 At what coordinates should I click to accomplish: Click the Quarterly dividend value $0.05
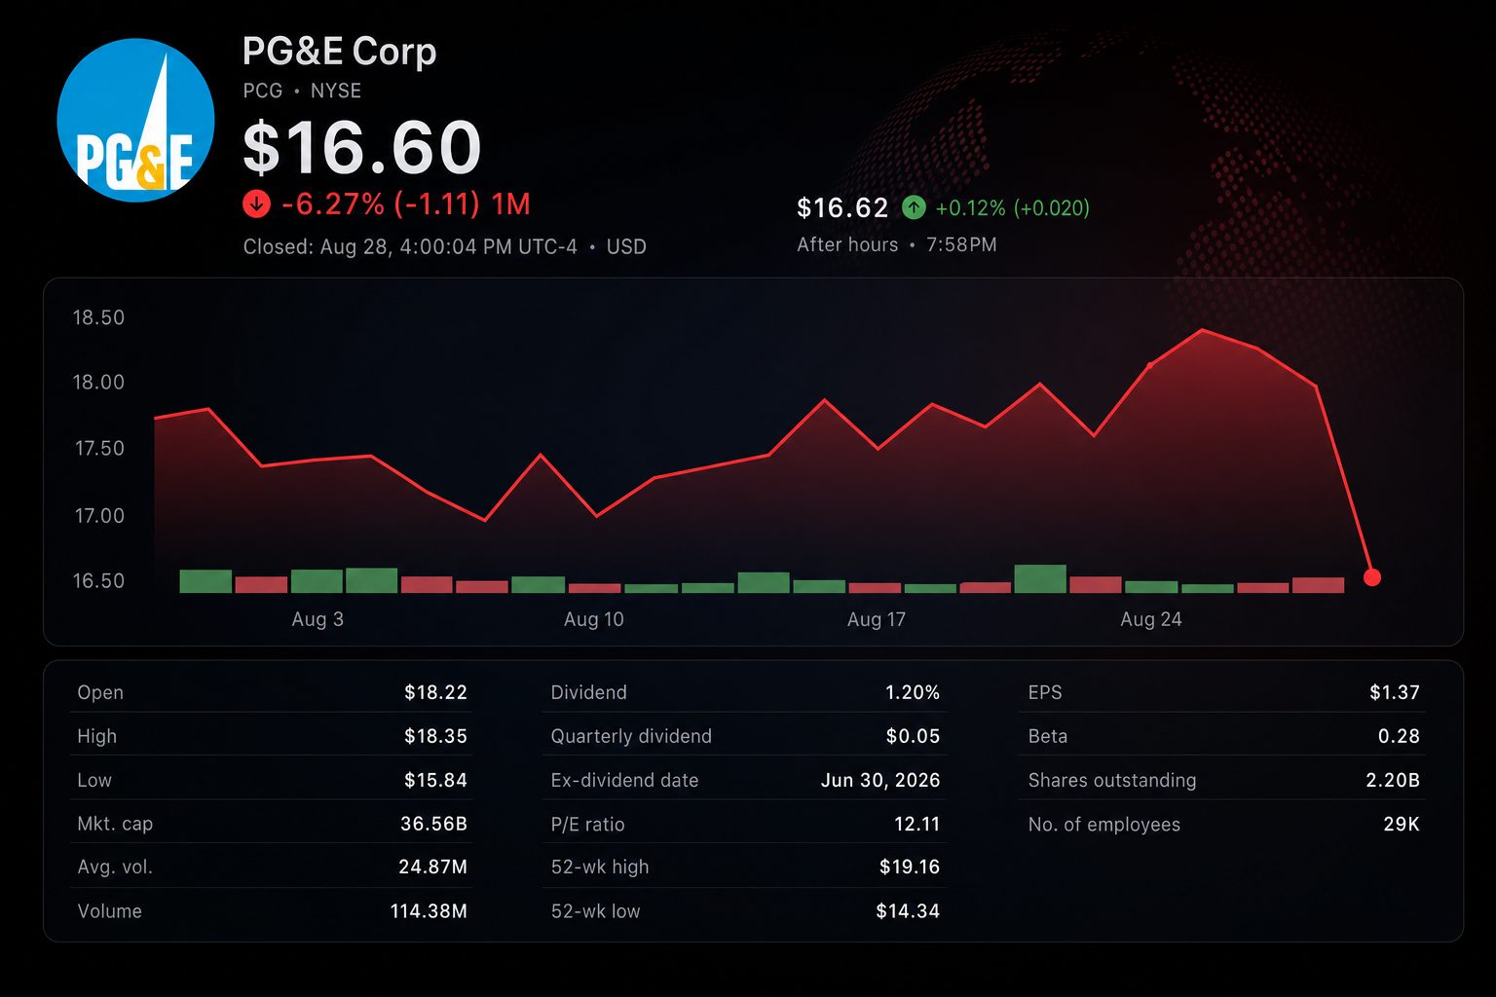click(914, 736)
